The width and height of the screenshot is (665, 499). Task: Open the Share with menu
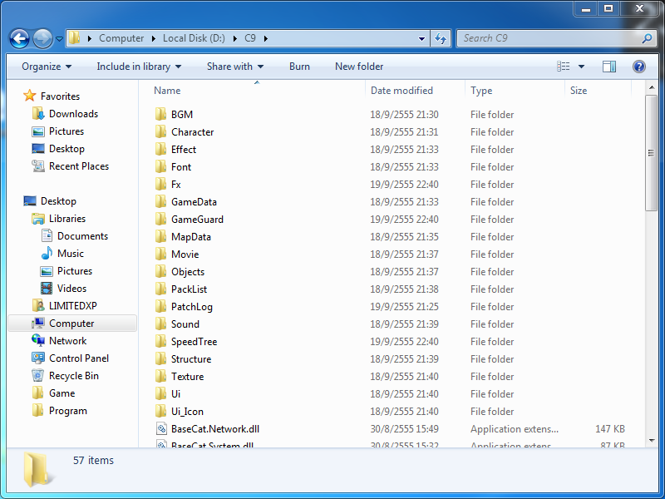click(235, 67)
